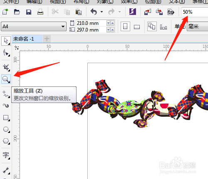The width and height of the screenshot is (208, 179).
Task: Select the Polygon tool
Action: [x=6, y=141]
